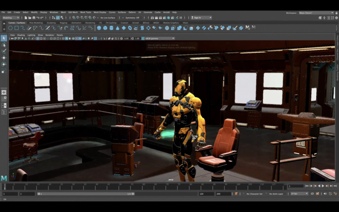The image size is (339, 212).
Task: Click the viewport exposure value field 0.00
Action: tap(126, 39)
